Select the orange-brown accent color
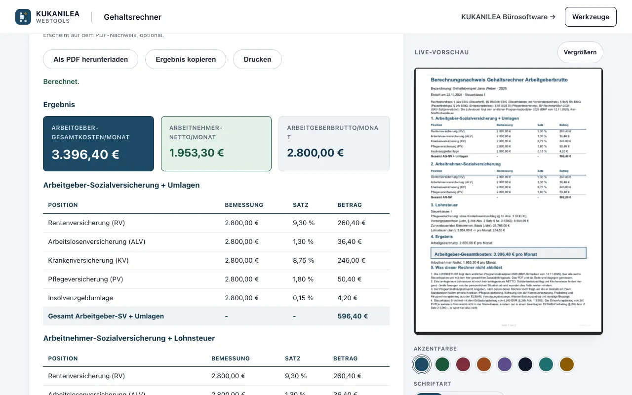 click(484, 364)
